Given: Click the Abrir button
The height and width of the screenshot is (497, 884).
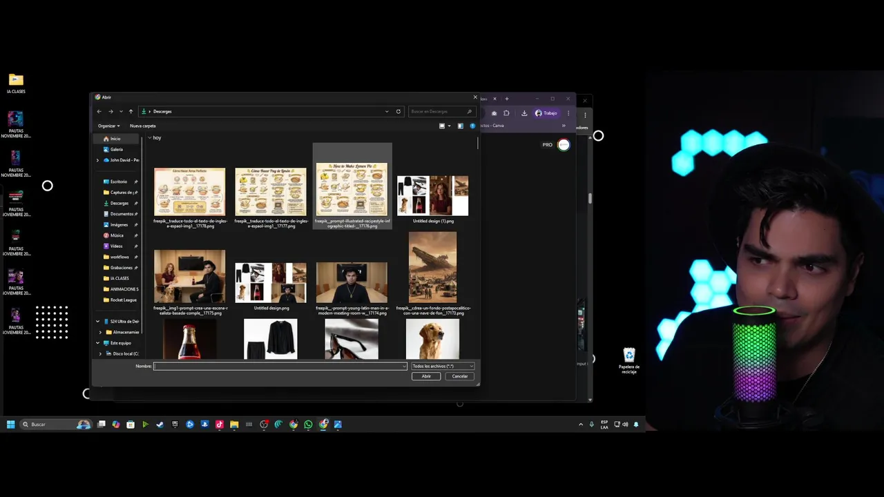Looking at the screenshot, I should (426, 376).
